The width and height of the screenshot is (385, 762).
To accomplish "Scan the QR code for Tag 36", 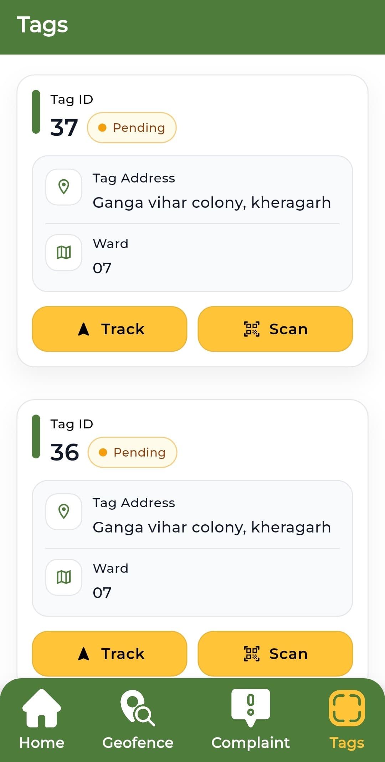I will click(x=275, y=654).
